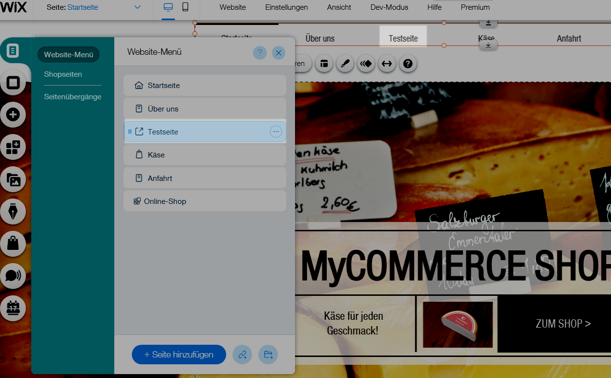Image resolution: width=611 pixels, height=378 pixels.
Task: Select the Seitenübergänge tab
Action: click(x=73, y=97)
